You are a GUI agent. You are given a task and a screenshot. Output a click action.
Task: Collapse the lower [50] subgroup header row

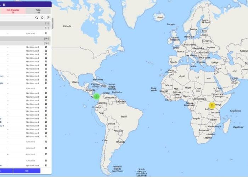click(x=25, y=43)
